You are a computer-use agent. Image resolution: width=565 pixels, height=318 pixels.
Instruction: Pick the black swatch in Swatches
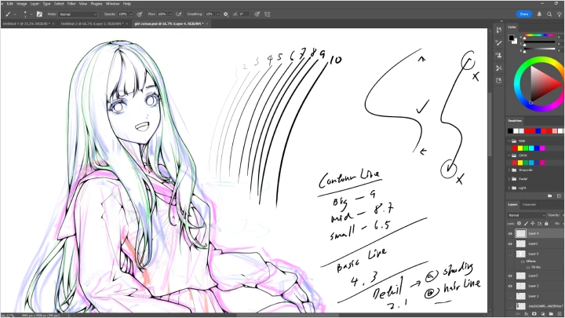pos(510,131)
